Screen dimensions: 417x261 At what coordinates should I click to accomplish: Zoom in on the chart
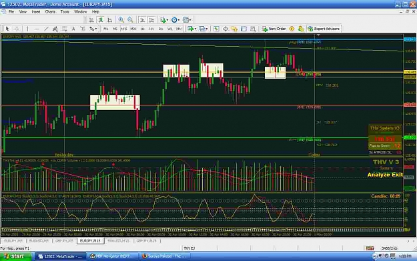click(121, 20)
